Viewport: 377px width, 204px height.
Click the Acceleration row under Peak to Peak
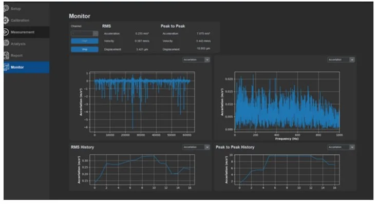[x=186, y=34]
